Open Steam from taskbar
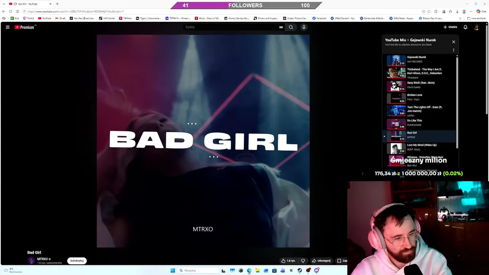Image resolution: width=489 pixels, height=275 pixels. coord(300,270)
